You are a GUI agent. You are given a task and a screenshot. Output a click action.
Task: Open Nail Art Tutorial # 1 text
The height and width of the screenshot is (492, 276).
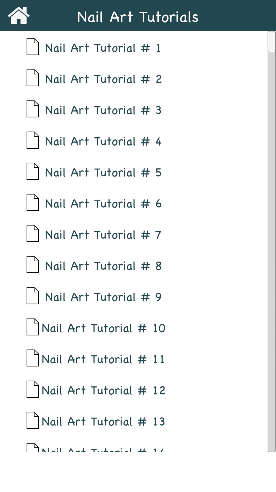pyautogui.click(x=103, y=48)
